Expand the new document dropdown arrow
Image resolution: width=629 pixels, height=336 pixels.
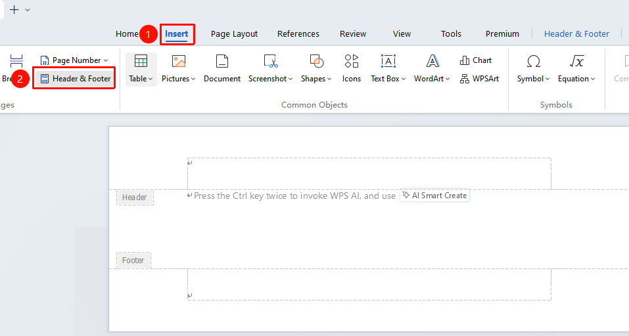[x=28, y=10]
